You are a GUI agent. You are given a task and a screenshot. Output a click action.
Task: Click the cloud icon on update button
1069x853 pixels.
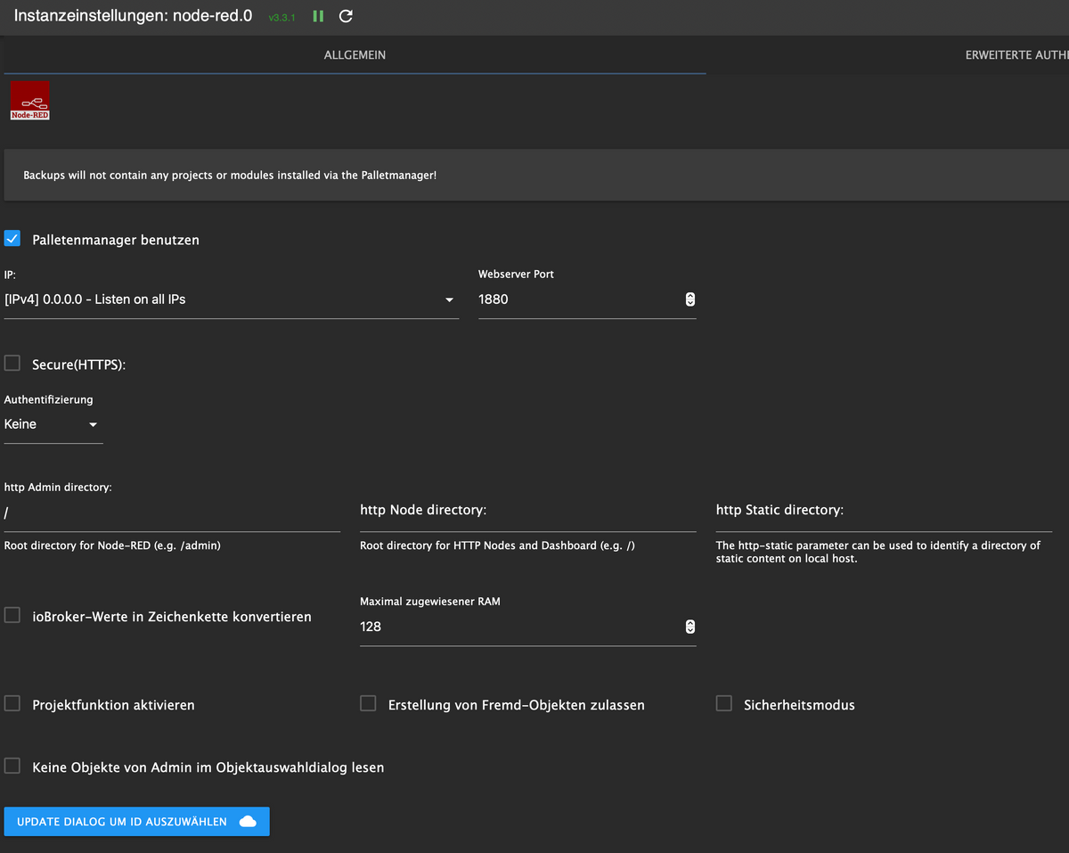(249, 822)
